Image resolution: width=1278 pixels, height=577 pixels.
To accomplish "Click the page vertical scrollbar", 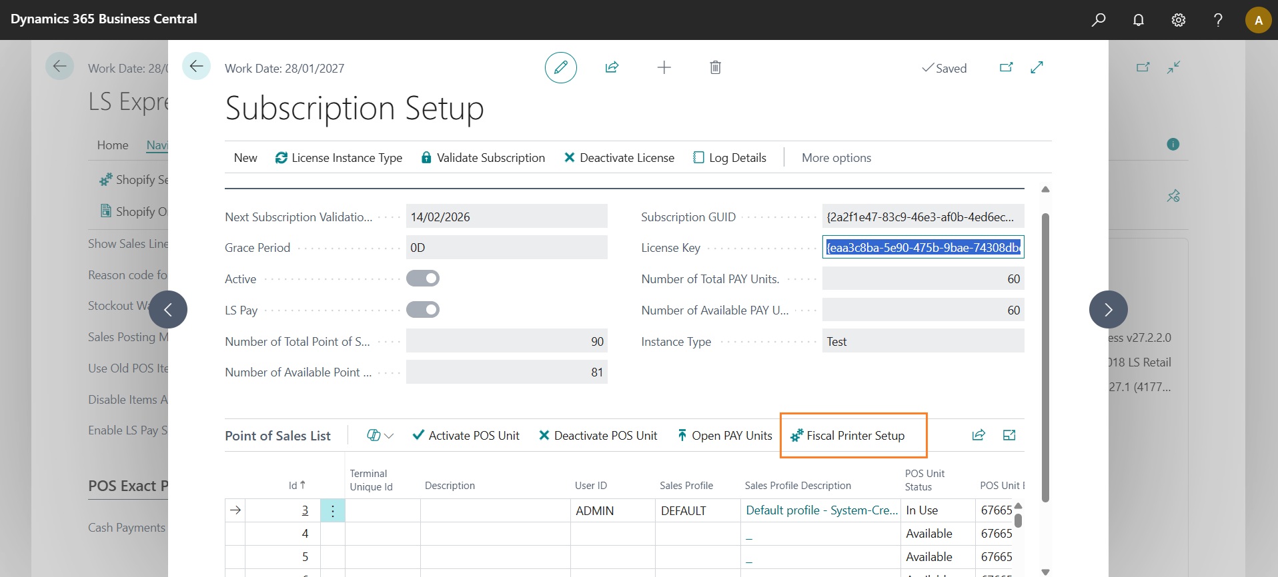I will point(1045,356).
